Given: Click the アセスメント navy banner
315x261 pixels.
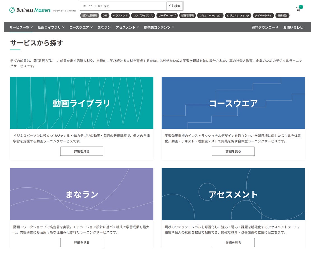Looking at the screenshot, I should [233, 194].
